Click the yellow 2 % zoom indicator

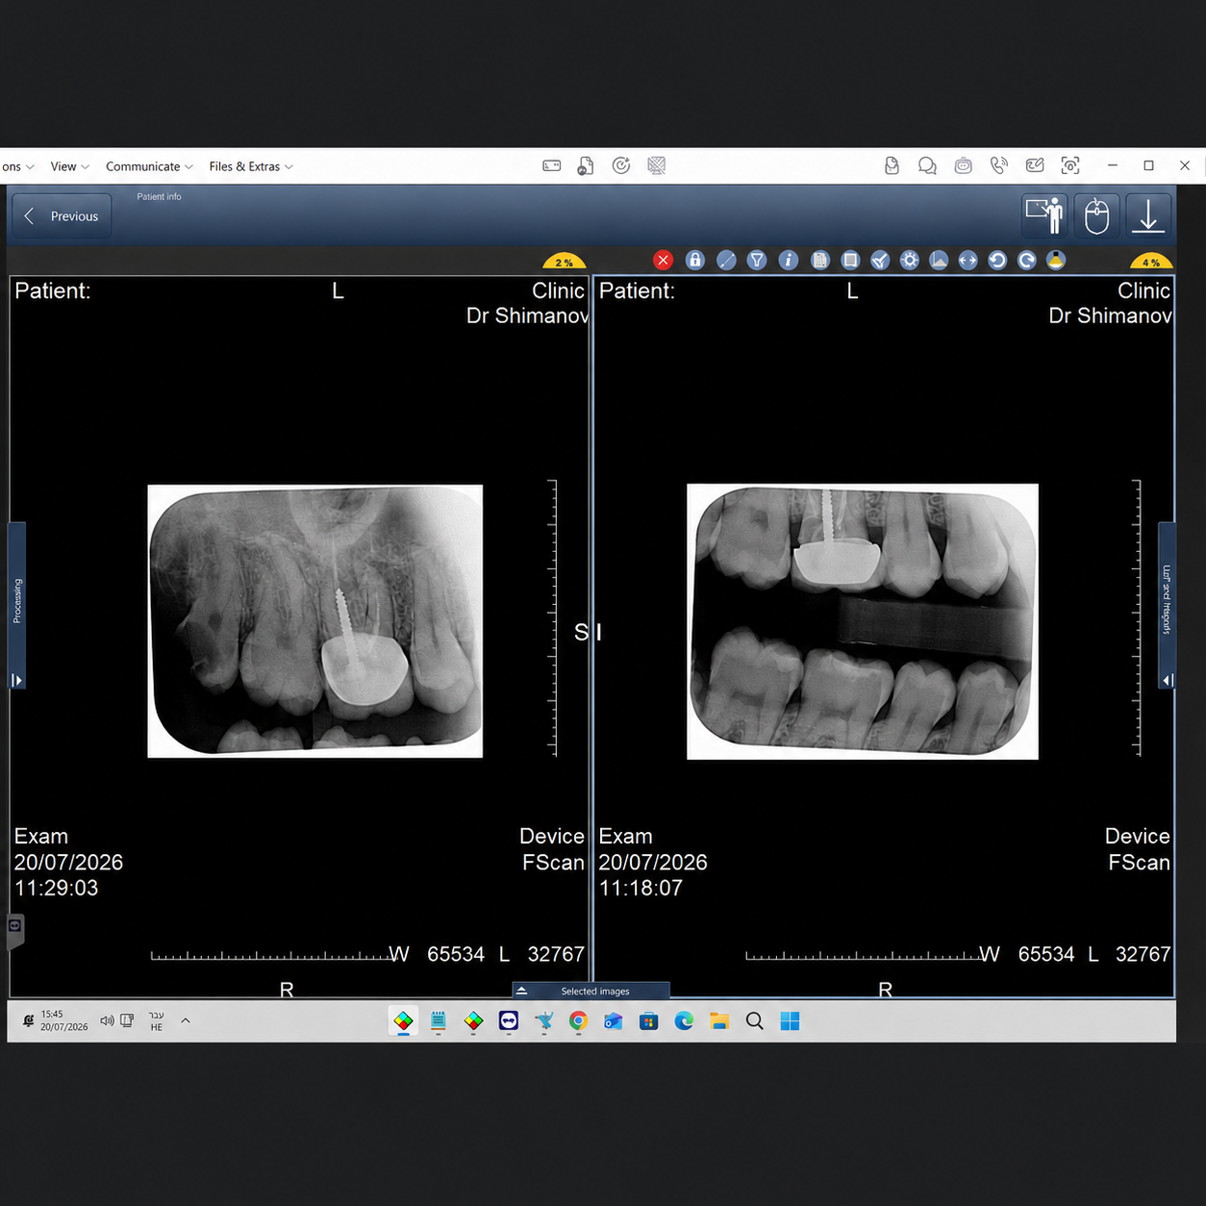point(564,262)
